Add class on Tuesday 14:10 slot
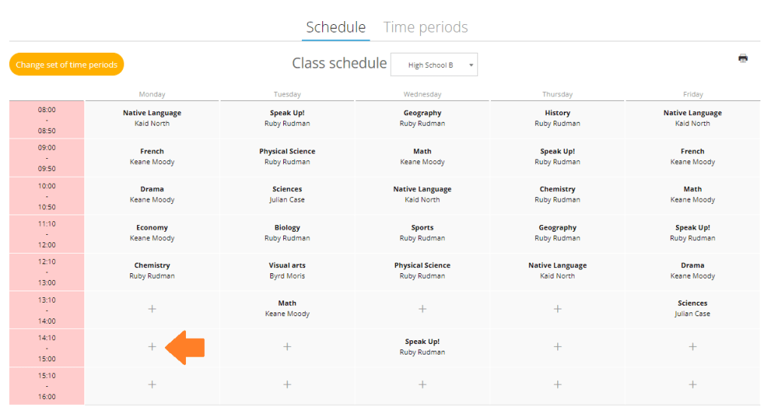 [x=287, y=347]
